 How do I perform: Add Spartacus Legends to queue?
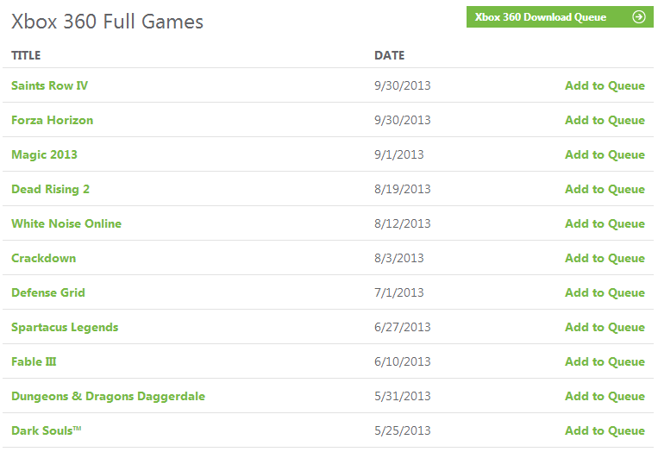click(x=605, y=327)
